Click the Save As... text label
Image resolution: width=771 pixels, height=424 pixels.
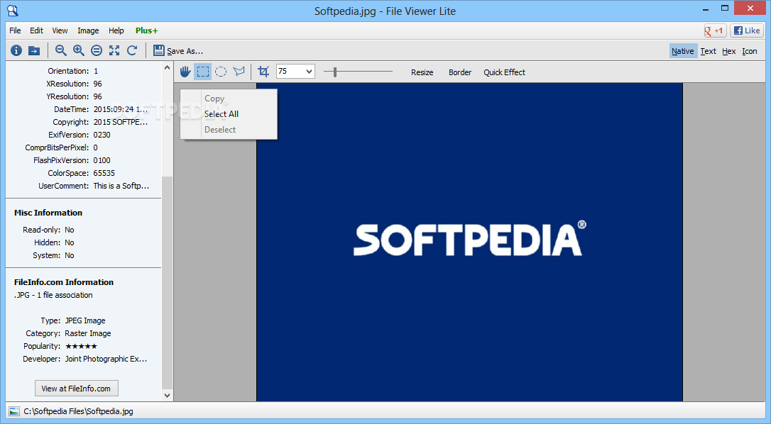(185, 51)
